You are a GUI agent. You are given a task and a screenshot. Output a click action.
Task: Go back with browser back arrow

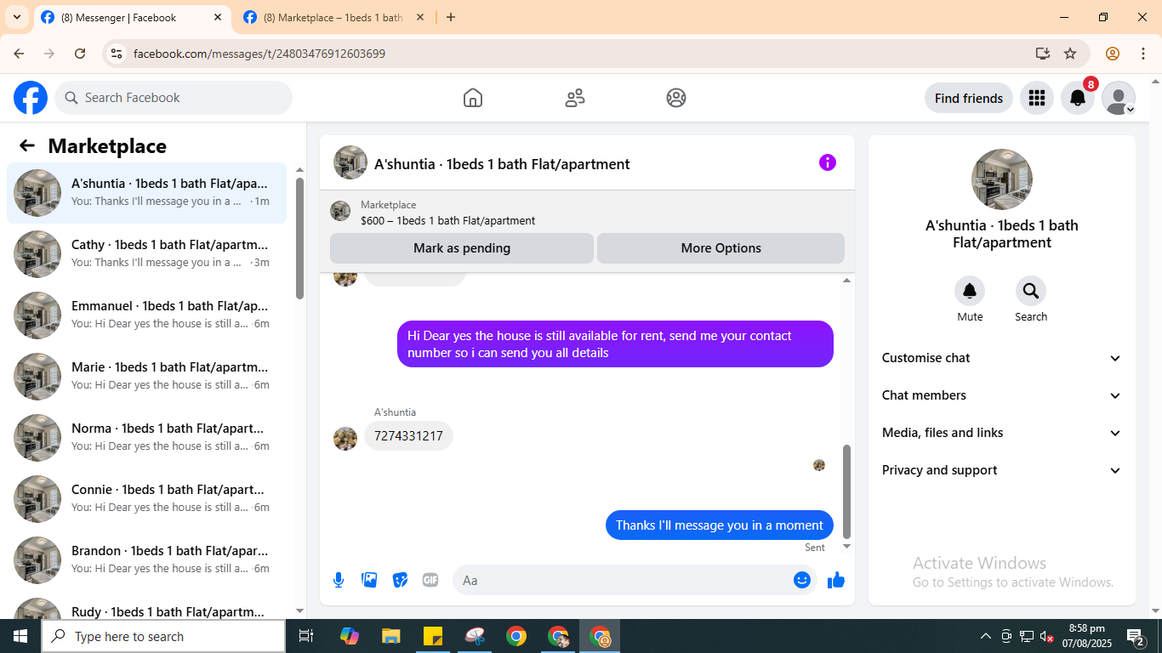click(19, 54)
